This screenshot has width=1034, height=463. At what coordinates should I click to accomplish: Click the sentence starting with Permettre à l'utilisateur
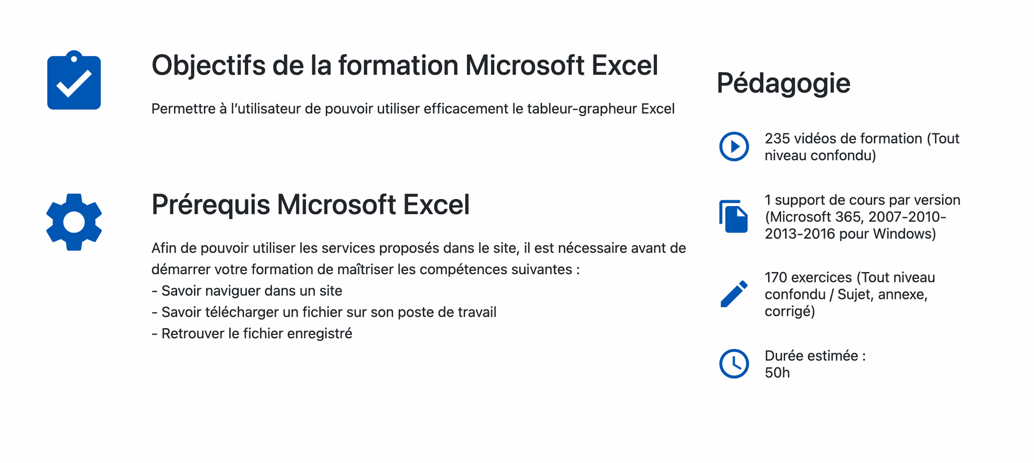point(413,109)
